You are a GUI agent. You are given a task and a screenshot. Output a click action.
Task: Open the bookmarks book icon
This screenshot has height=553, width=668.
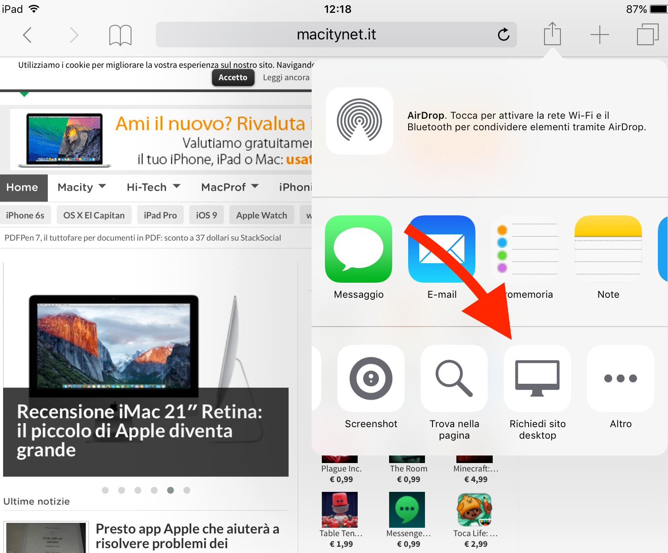120,35
